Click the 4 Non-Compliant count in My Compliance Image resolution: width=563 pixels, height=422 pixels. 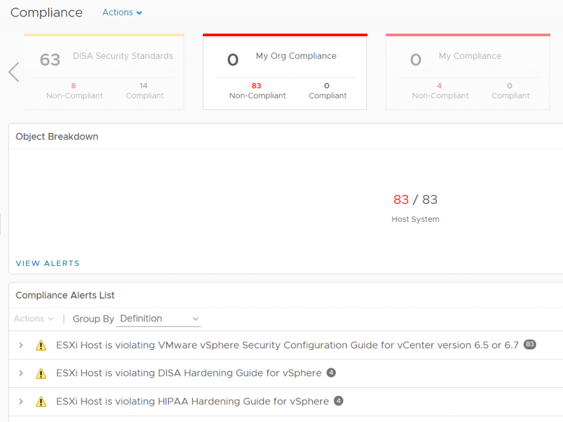[x=439, y=86]
